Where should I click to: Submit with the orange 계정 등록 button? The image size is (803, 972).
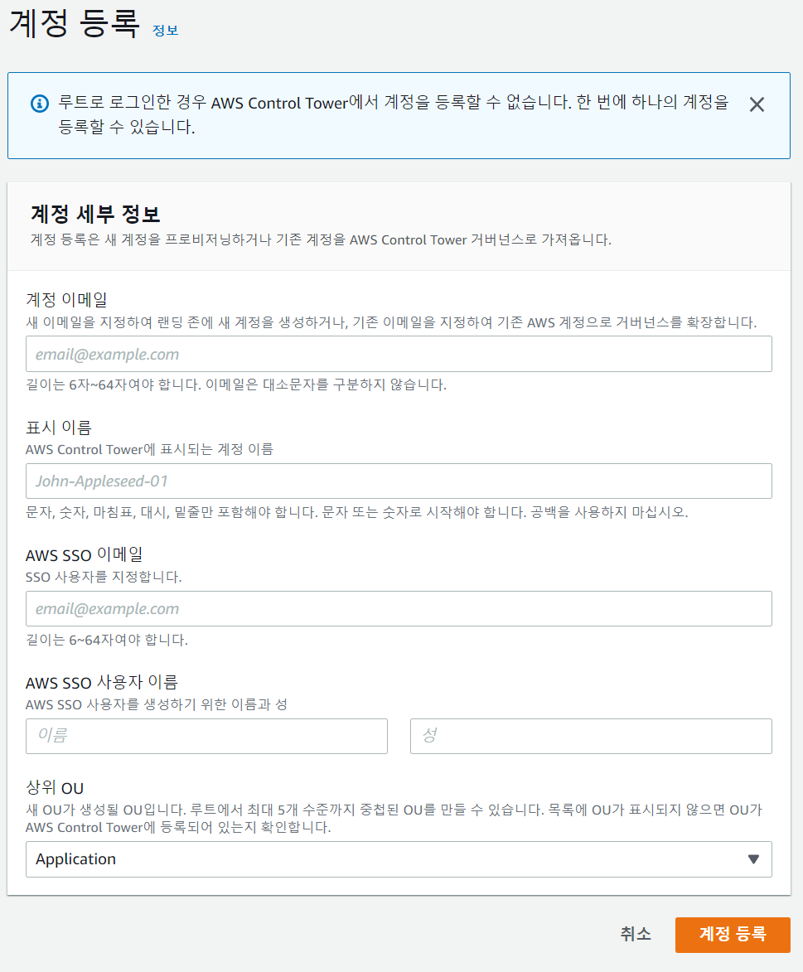[733, 935]
